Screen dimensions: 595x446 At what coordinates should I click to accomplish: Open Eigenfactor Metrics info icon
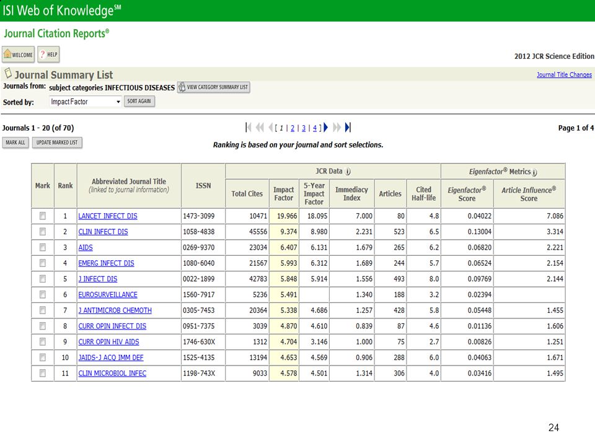pyautogui.click(x=535, y=172)
